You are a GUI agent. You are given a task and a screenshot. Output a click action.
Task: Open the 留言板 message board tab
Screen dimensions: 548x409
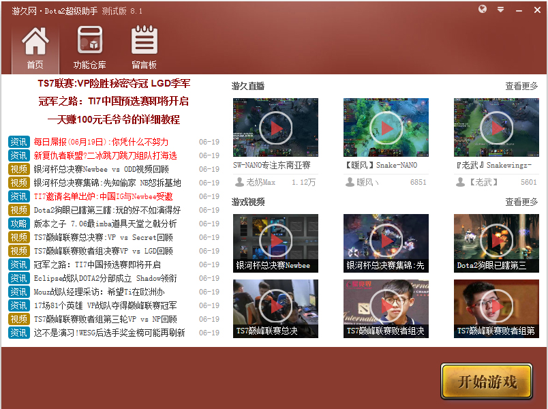(144, 48)
